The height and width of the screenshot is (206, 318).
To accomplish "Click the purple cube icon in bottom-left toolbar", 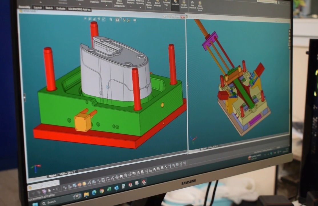I will pyautogui.click(x=44, y=191).
